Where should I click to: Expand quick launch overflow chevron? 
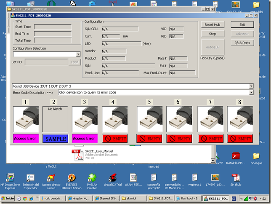(37, 197)
